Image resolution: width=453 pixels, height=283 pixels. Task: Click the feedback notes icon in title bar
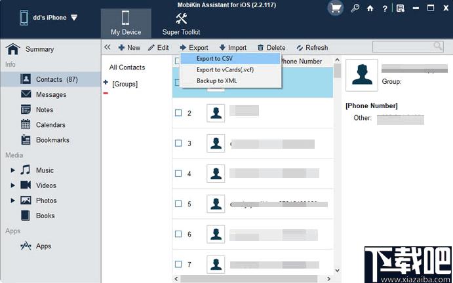point(401,9)
